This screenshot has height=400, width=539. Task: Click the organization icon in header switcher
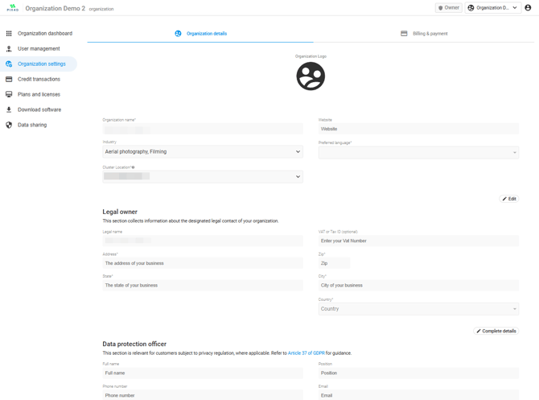point(471,7)
